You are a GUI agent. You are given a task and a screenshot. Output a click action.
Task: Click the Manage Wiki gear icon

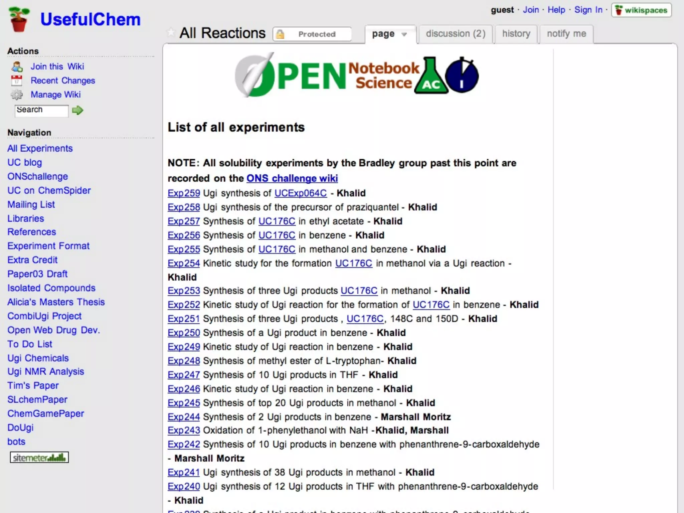(17, 95)
